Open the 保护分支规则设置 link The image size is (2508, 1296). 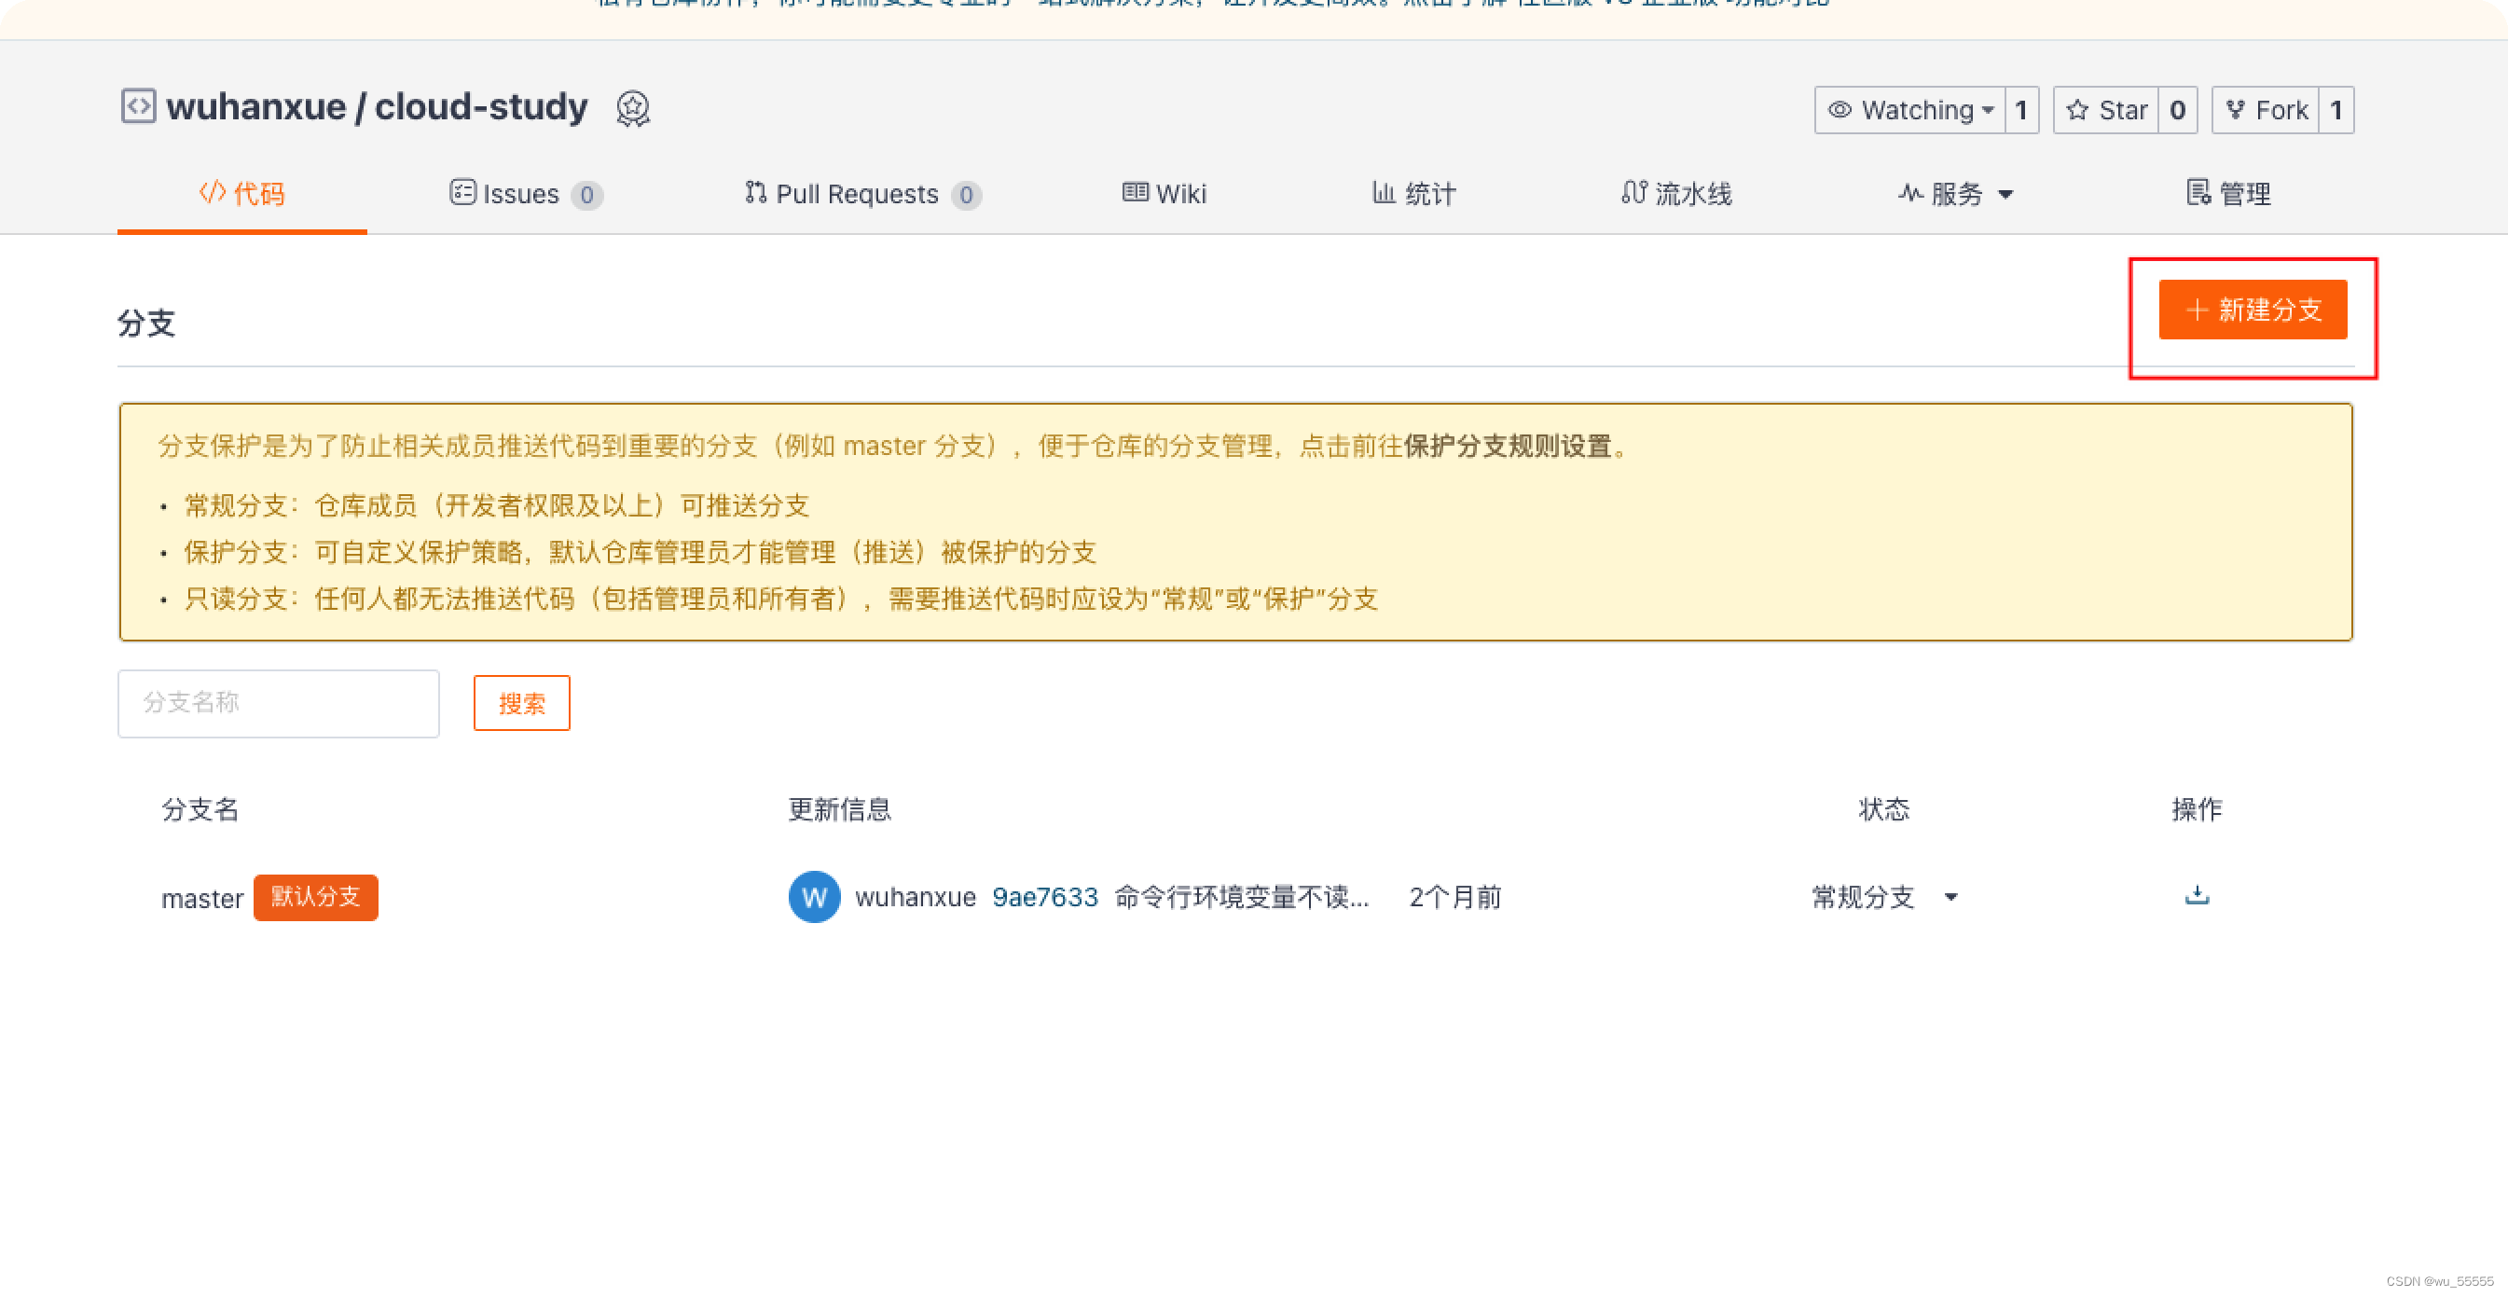(x=1508, y=446)
